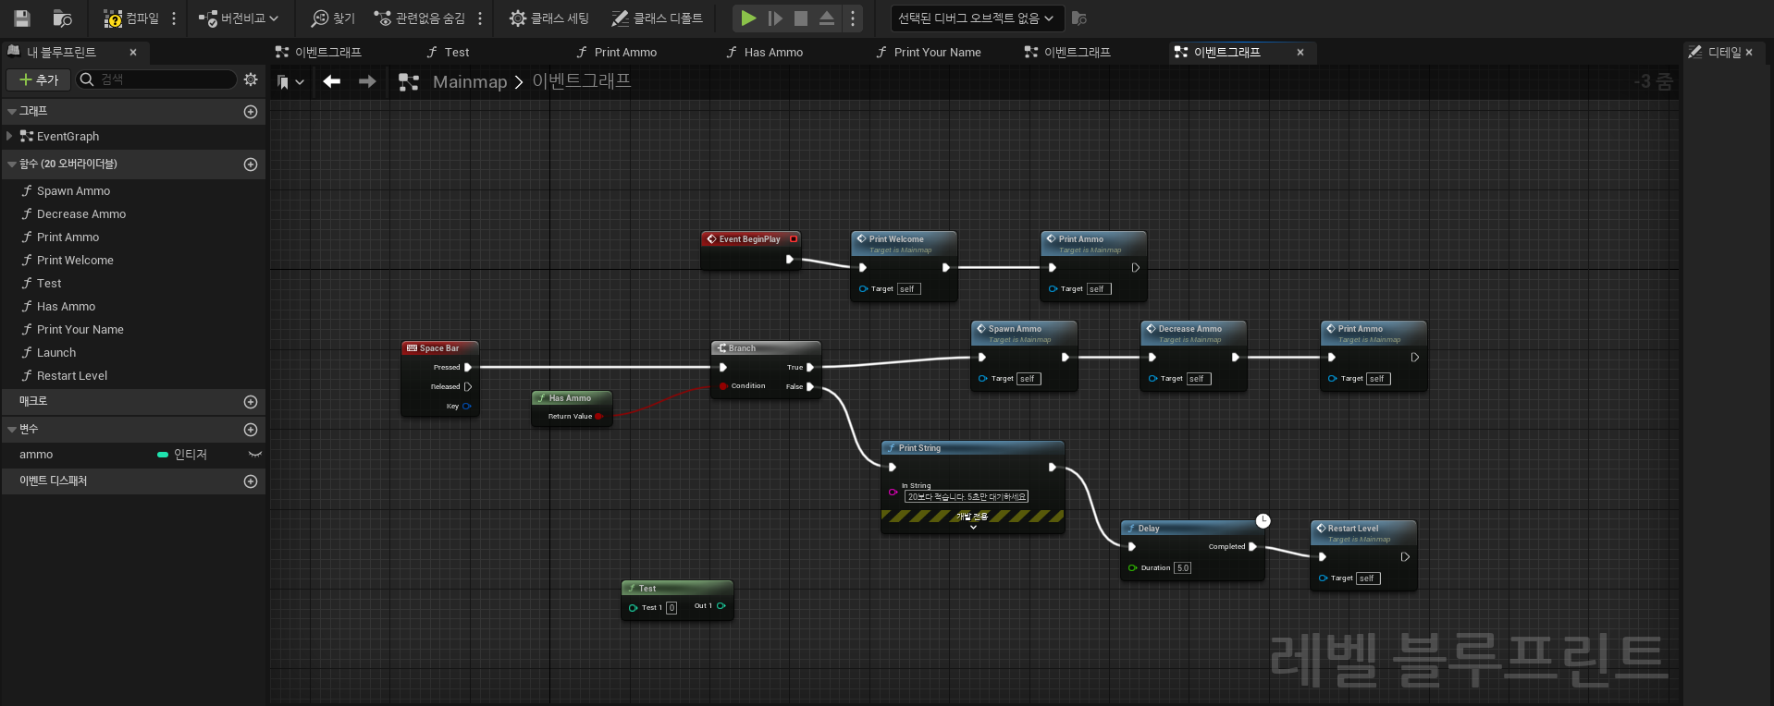Save the blueprint with the floppy disk icon
The height and width of the screenshot is (706, 1774).
22,18
